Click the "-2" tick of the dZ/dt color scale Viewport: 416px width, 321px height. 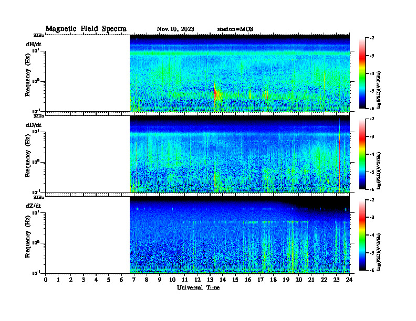tap(372, 200)
